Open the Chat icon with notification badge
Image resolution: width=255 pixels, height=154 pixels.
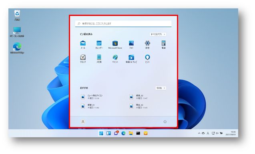click(116, 133)
